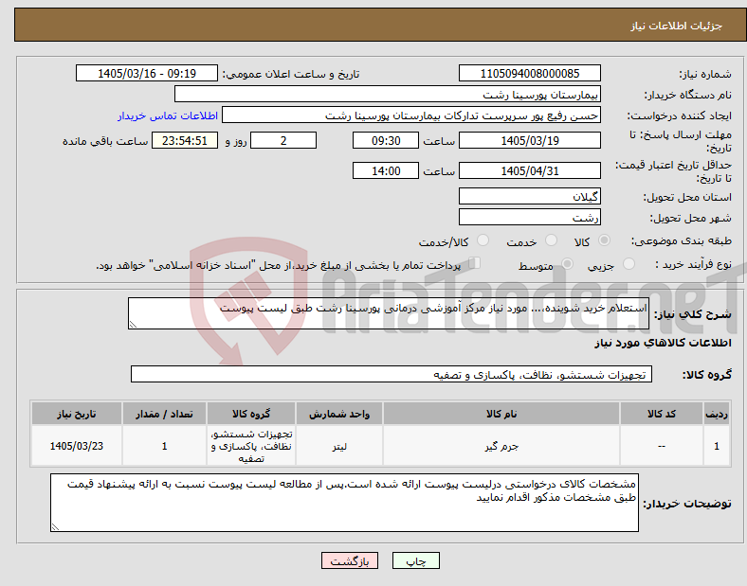Open the اطلاعات تماس خریدار link

click(168, 116)
